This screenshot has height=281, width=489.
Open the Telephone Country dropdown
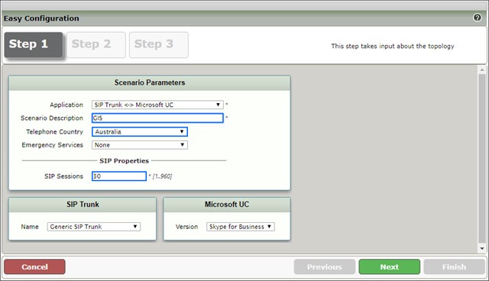[139, 131]
